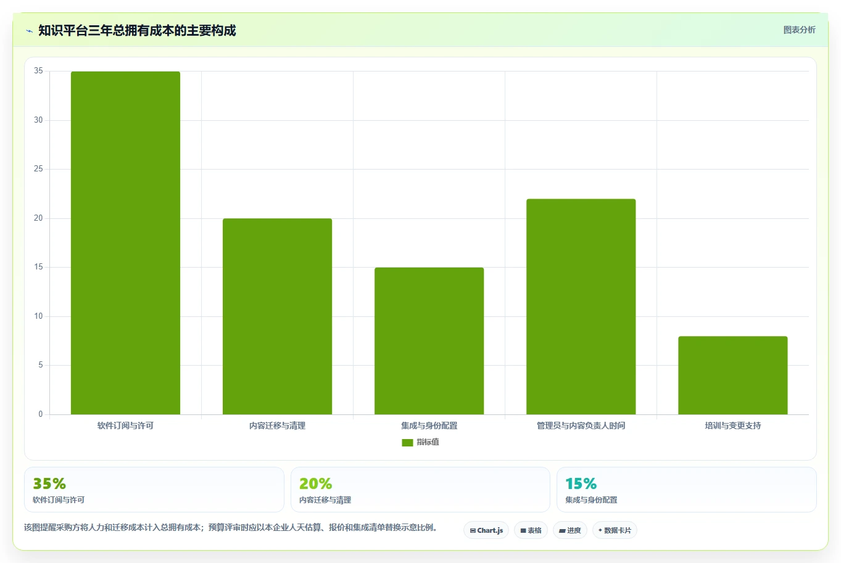Select the 集成与身份配置 bar
This screenshot has height=563, width=841.
pos(429,341)
